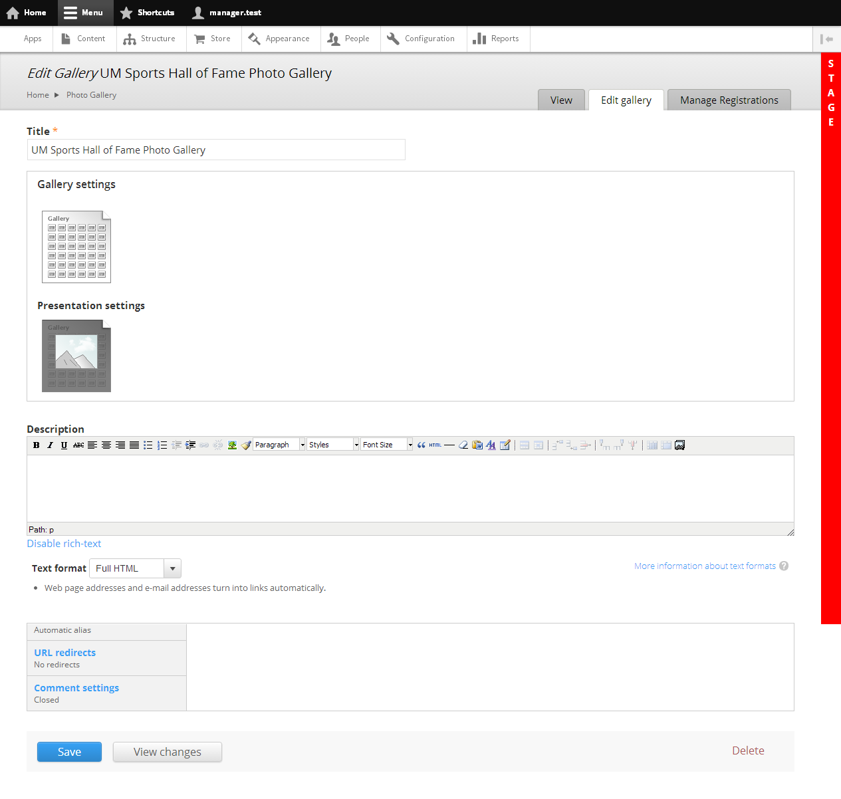Toggle bold formatting in description editor

coord(37,445)
